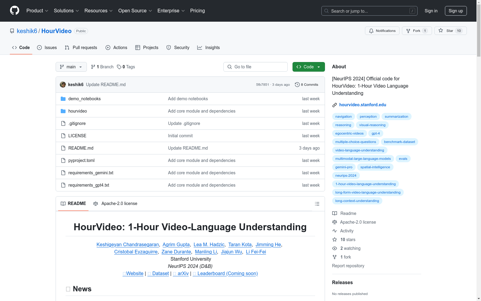Click keshik6's avatar in the commit row
The height and width of the screenshot is (301, 481).
pos(63,85)
